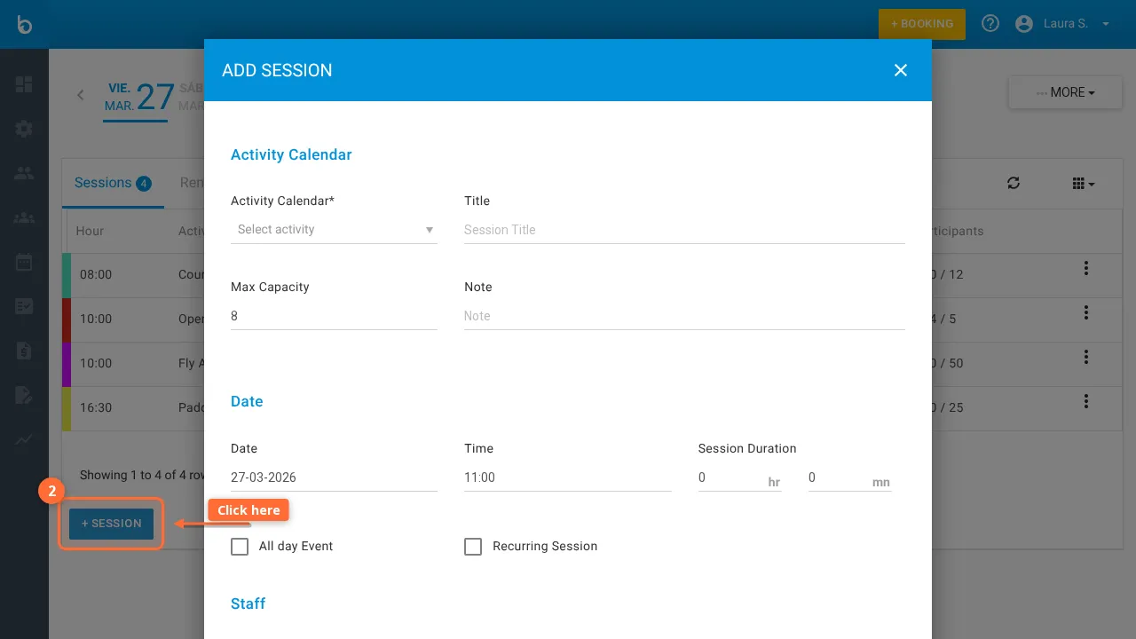Select the Rental tab next to Sessions
Viewport: 1136px width, 639px height.
(192, 183)
